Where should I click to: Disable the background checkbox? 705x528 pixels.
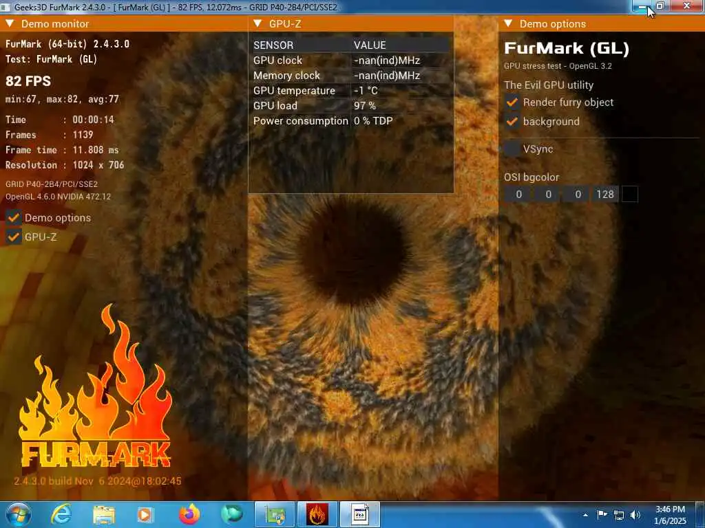click(x=512, y=121)
